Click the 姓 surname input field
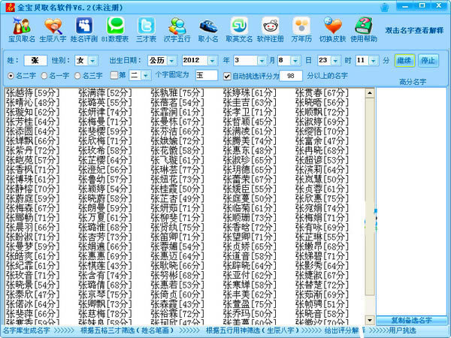451x338 pixels. click(x=35, y=60)
